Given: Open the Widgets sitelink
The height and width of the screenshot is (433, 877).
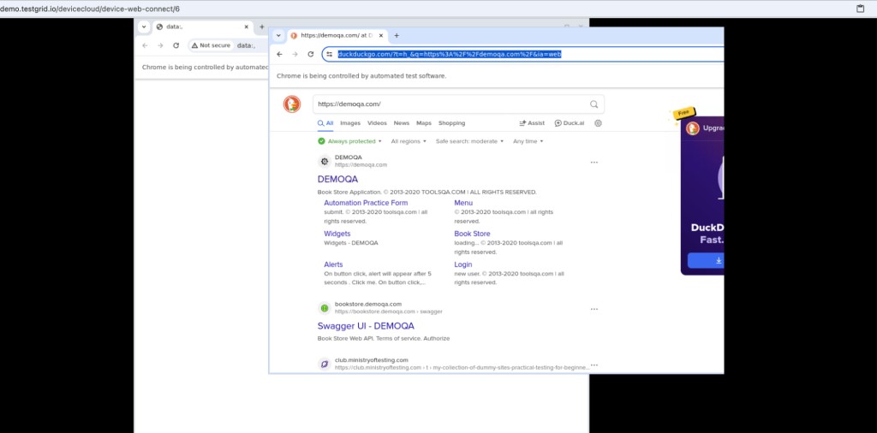Looking at the screenshot, I should (337, 234).
